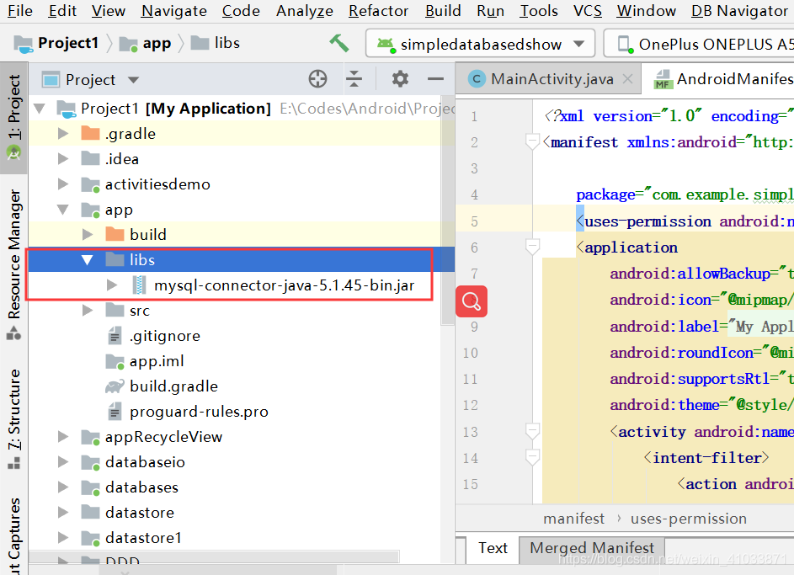This screenshot has width=794, height=575.
Task: Close the MainActivity.java tab
Action: [627, 79]
